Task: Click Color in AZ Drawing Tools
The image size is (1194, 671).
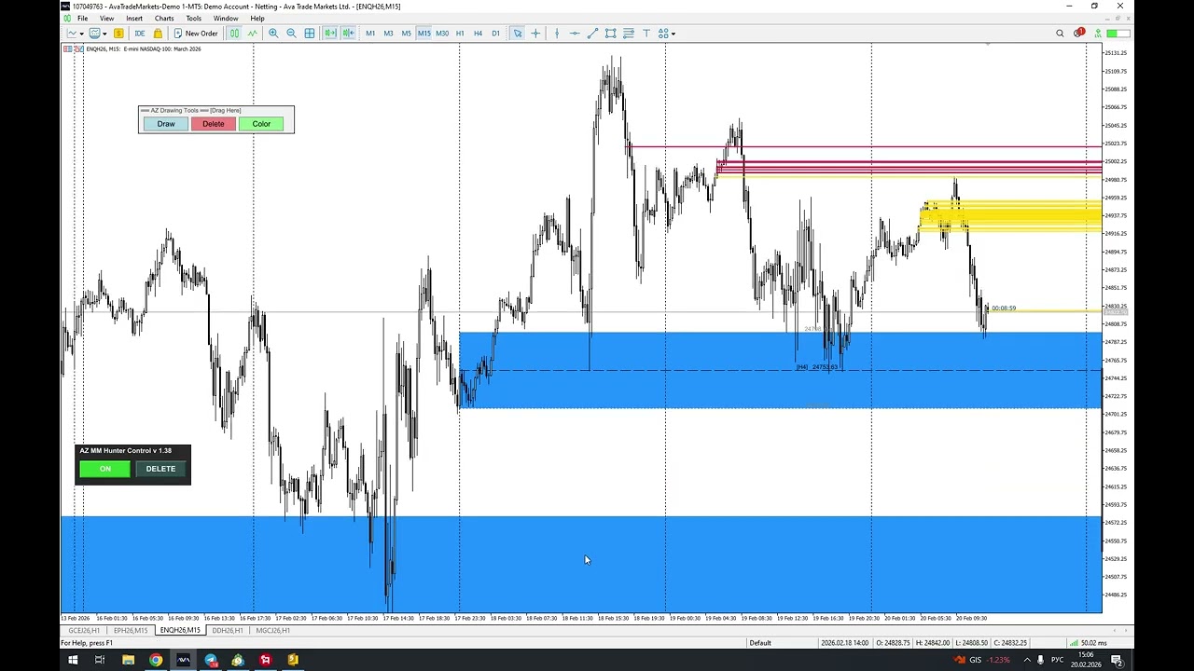Action: click(261, 124)
